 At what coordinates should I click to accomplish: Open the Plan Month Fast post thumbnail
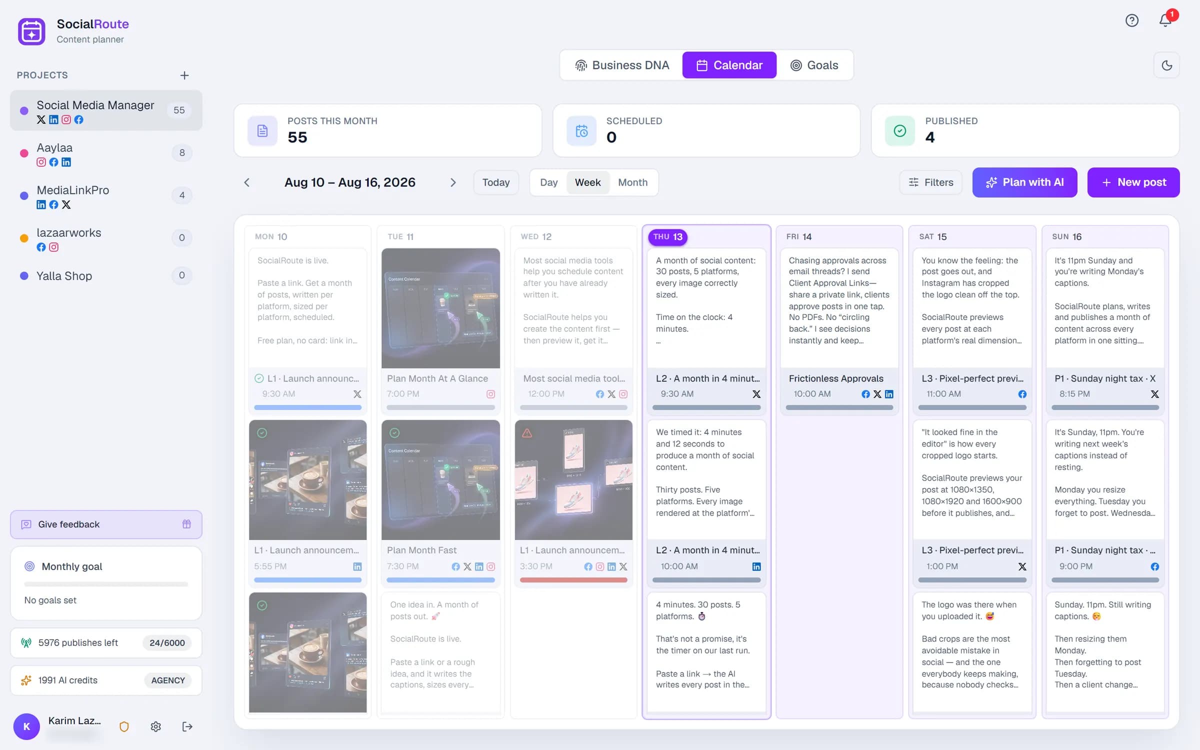pyautogui.click(x=440, y=480)
